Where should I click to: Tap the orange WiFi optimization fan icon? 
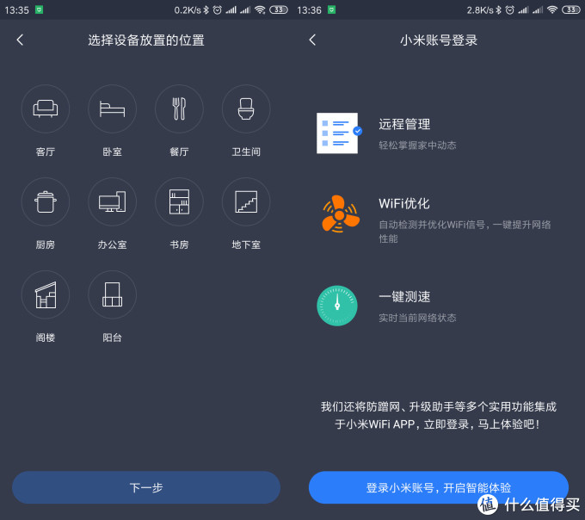341,214
